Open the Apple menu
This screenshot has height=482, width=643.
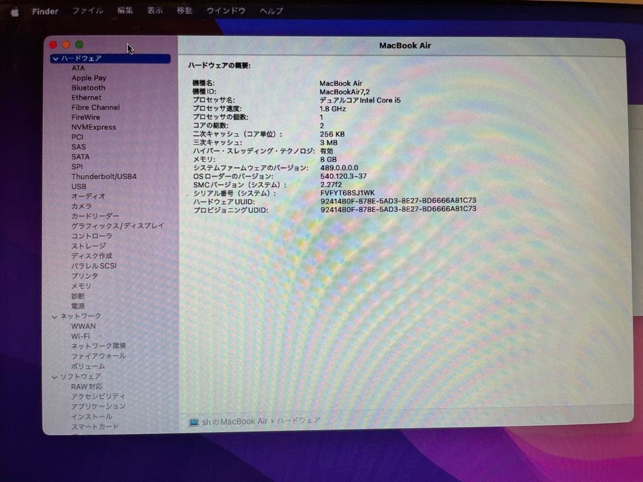tap(15, 10)
